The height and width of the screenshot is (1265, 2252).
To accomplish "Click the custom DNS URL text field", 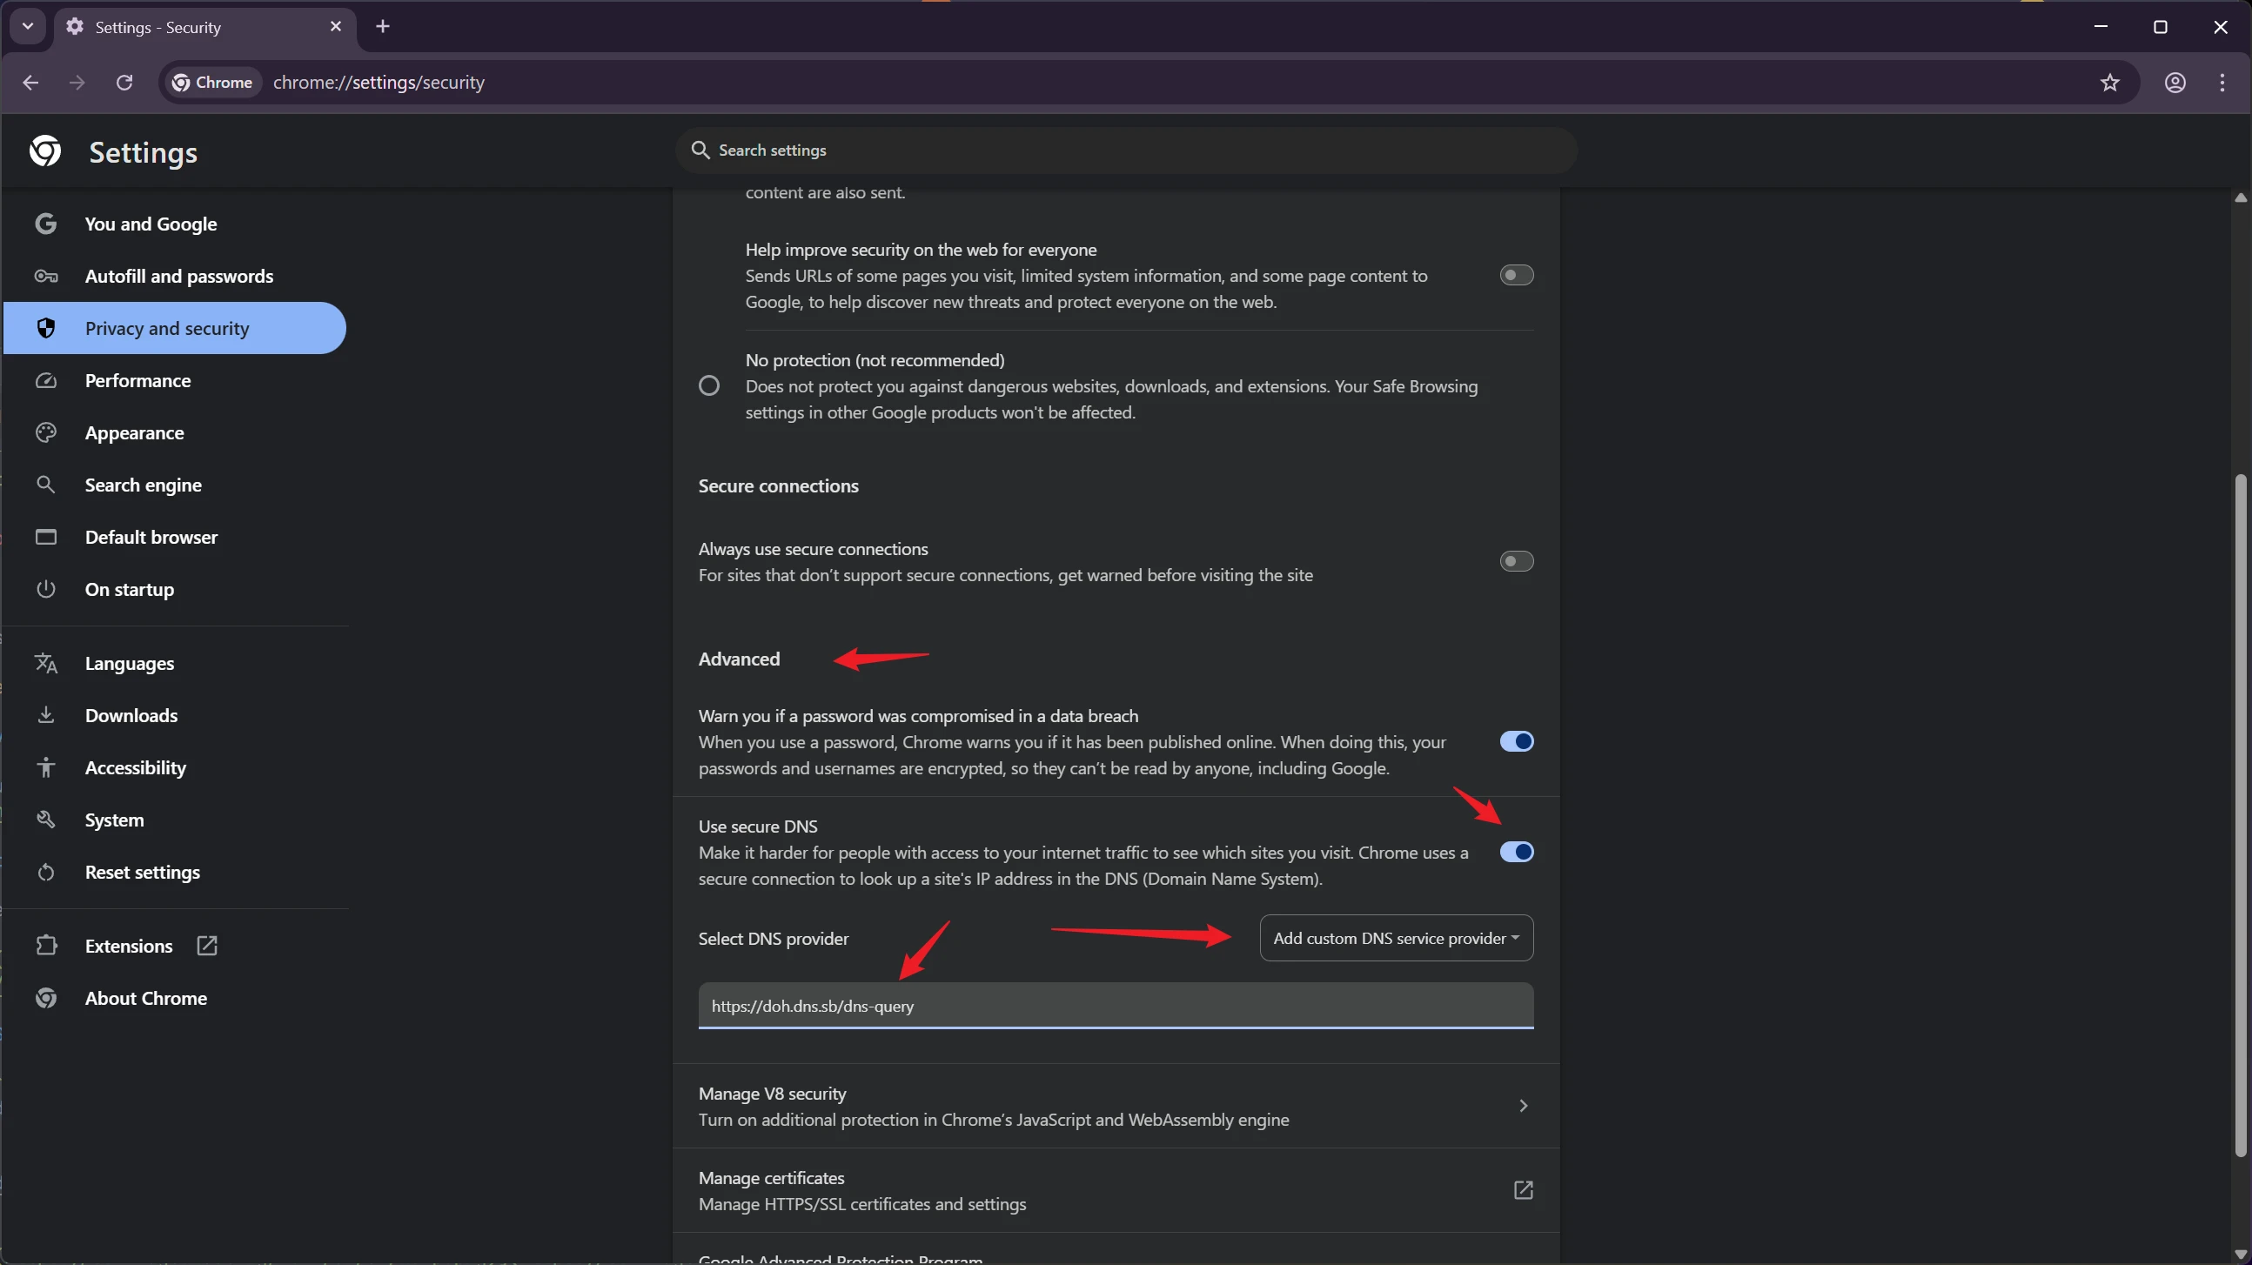I will (x=1115, y=1006).
